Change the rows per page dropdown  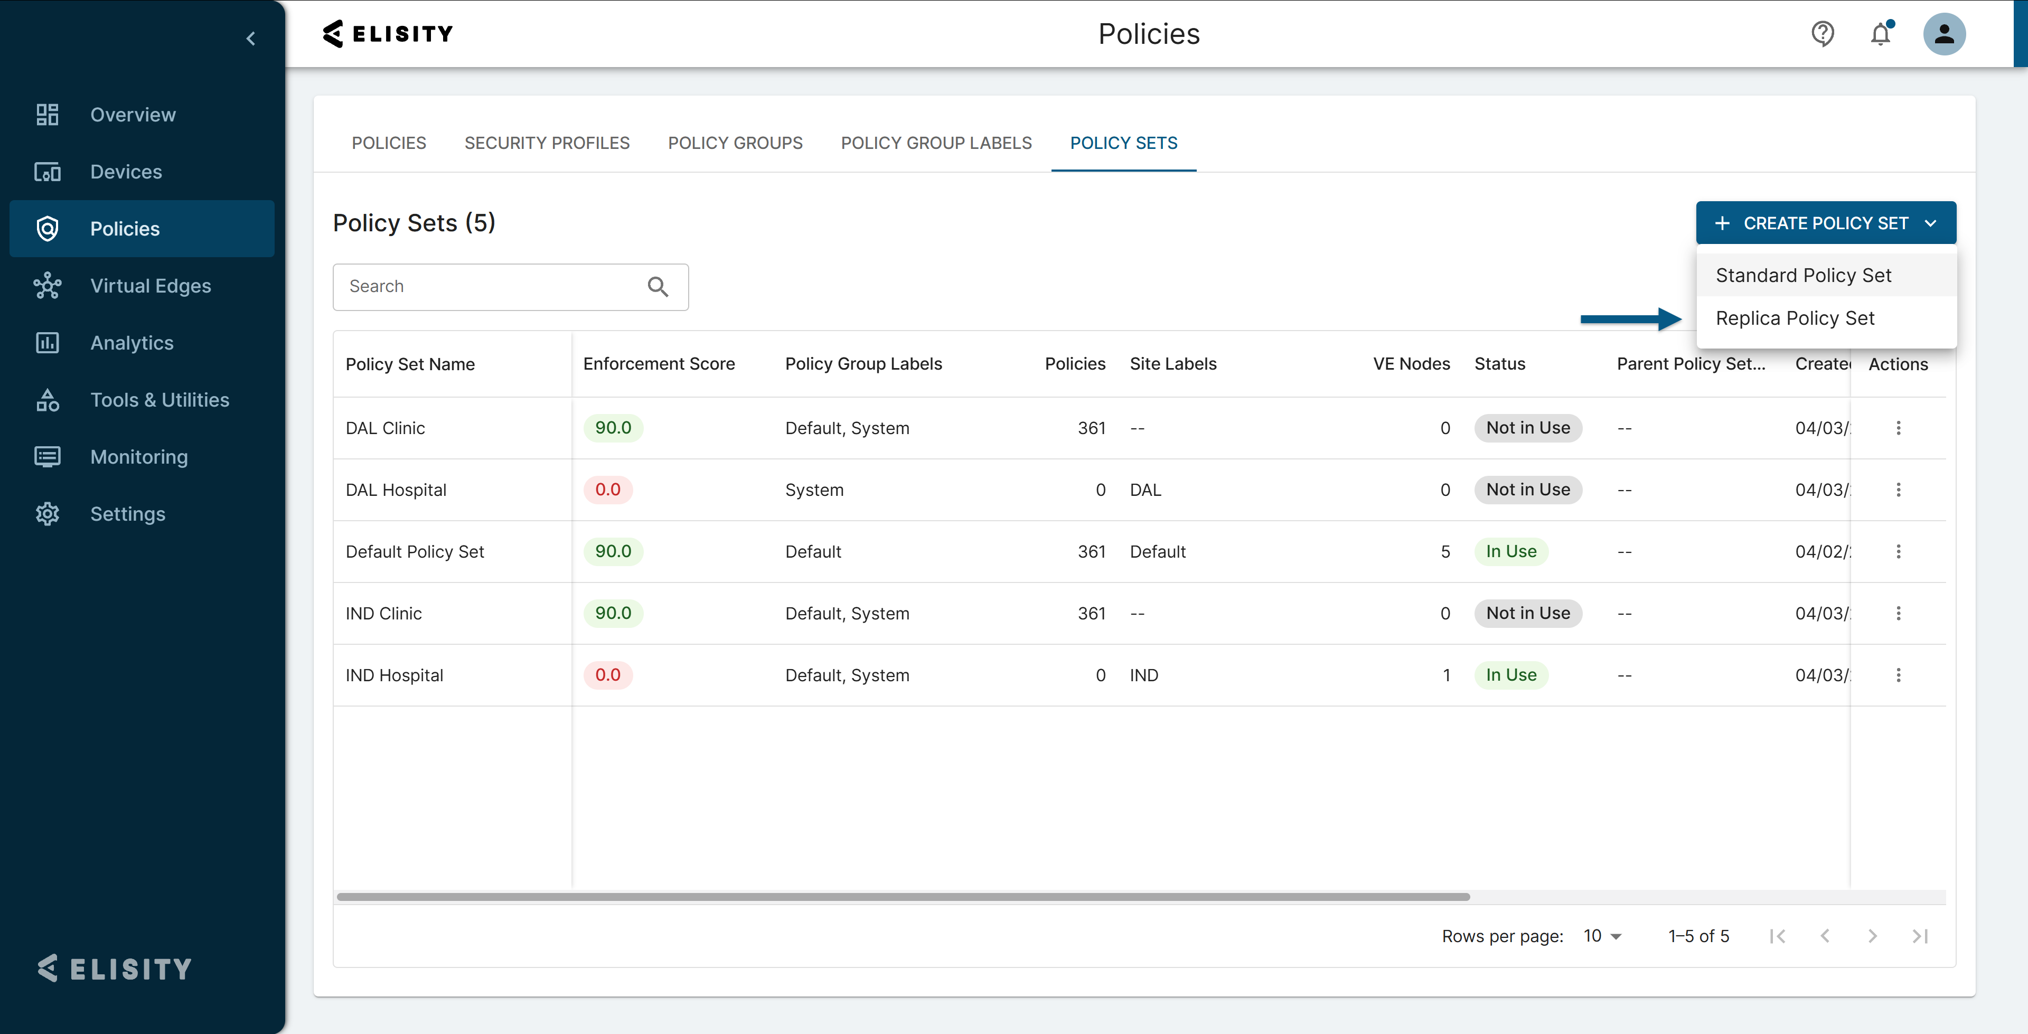[1601, 936]
